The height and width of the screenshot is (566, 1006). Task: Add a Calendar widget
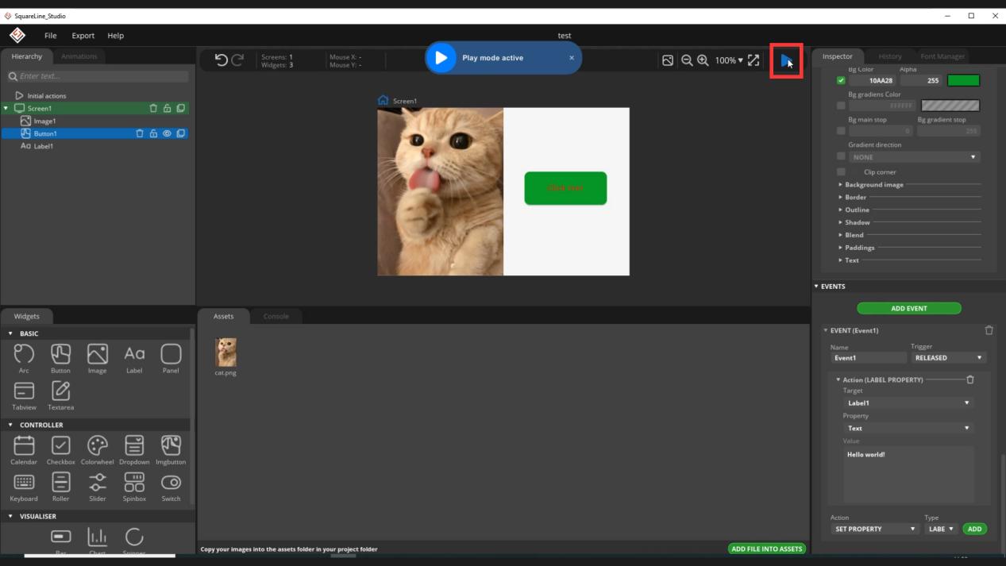[24, 449]
